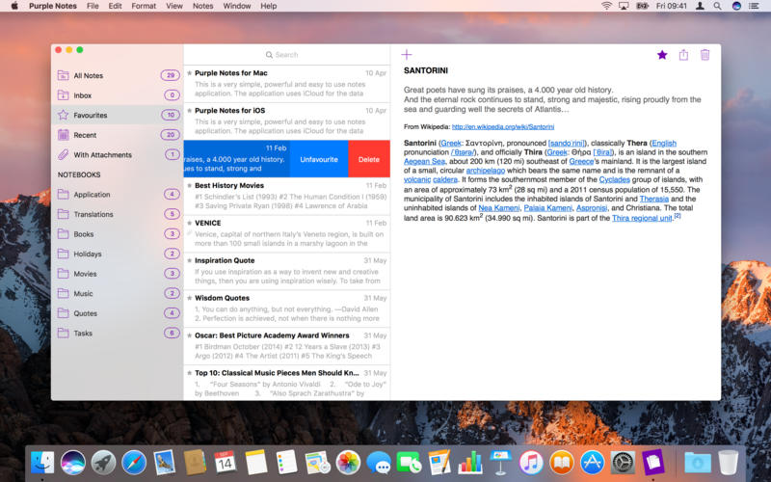Open the Wisdom Quotes note
The image size is (771, 482).
click(x=286, y=308)
